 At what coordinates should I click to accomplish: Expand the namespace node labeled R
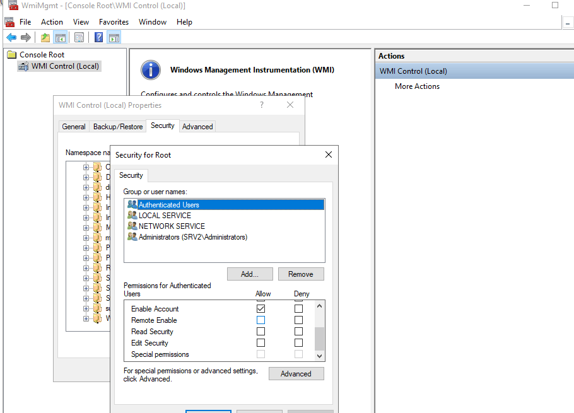pos(86,268)
